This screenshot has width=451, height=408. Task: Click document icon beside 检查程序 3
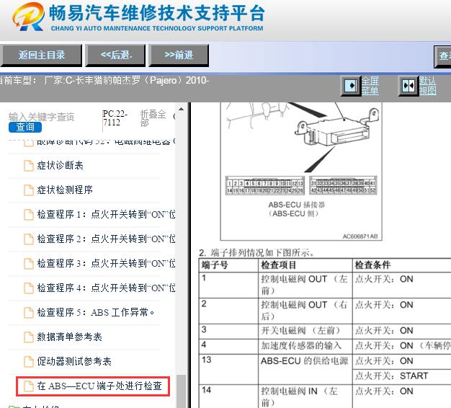click(x=29, y=264)
